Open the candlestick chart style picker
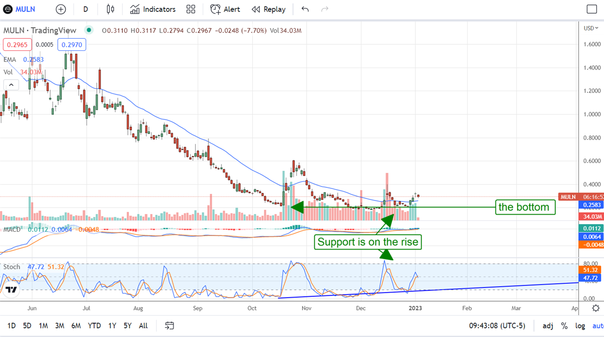The width and height of the screenshot is (604, 337). [x=111, y=9]
